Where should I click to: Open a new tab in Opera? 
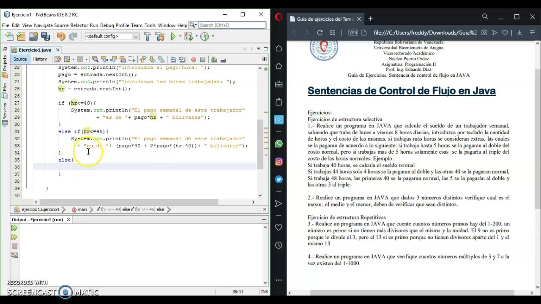pyautogui.click(x=370, y=19)
